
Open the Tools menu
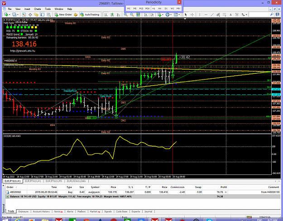coord(48,9)
